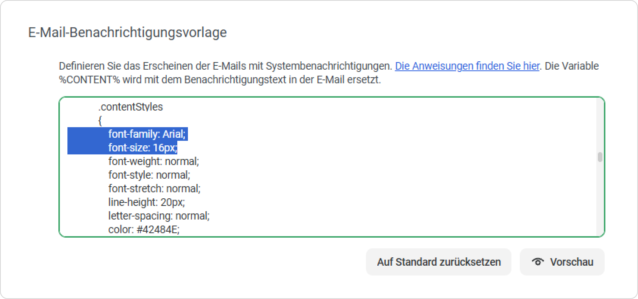Click the empty area right of the code text

pyautogui.click(x=398, y=174)
